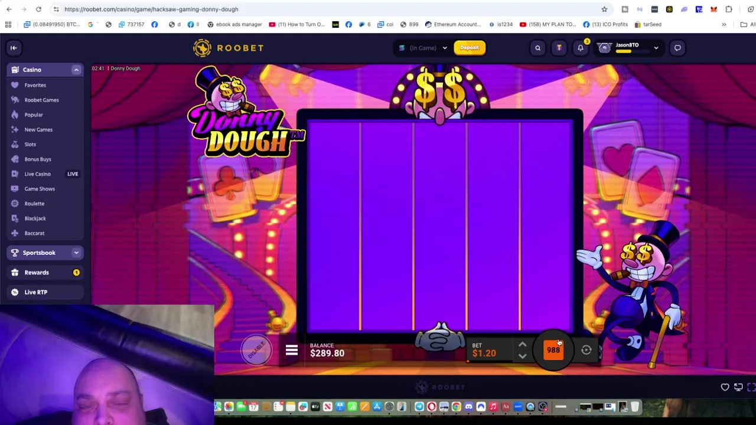Select Popular in the sidebar
Viewport: 756px width, 425px height.
pos(34,115)
